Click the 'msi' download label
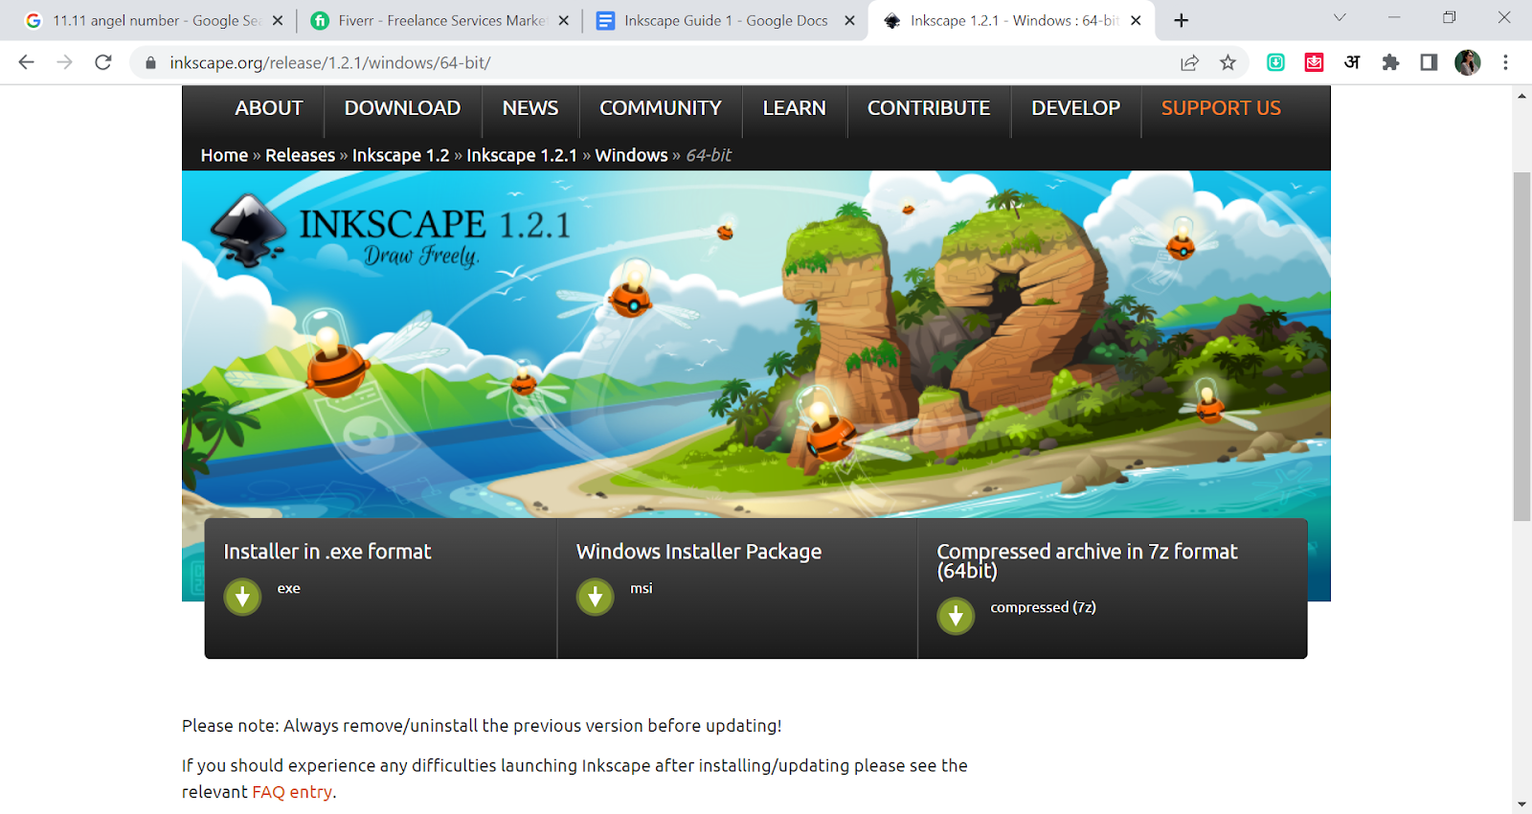Viewport: 1532px width, 814px height. point(641,588)
